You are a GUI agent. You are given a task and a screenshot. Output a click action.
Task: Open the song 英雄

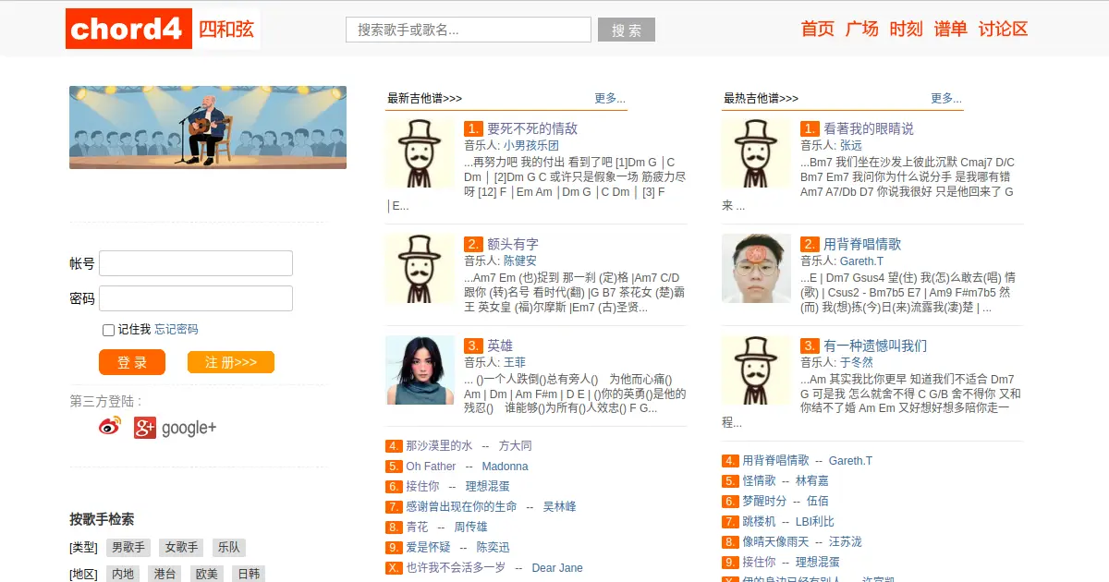500,346
